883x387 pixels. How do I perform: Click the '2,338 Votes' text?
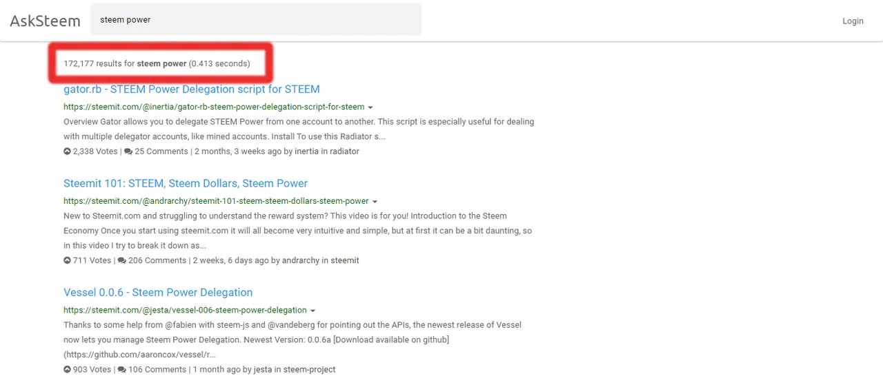96,151
